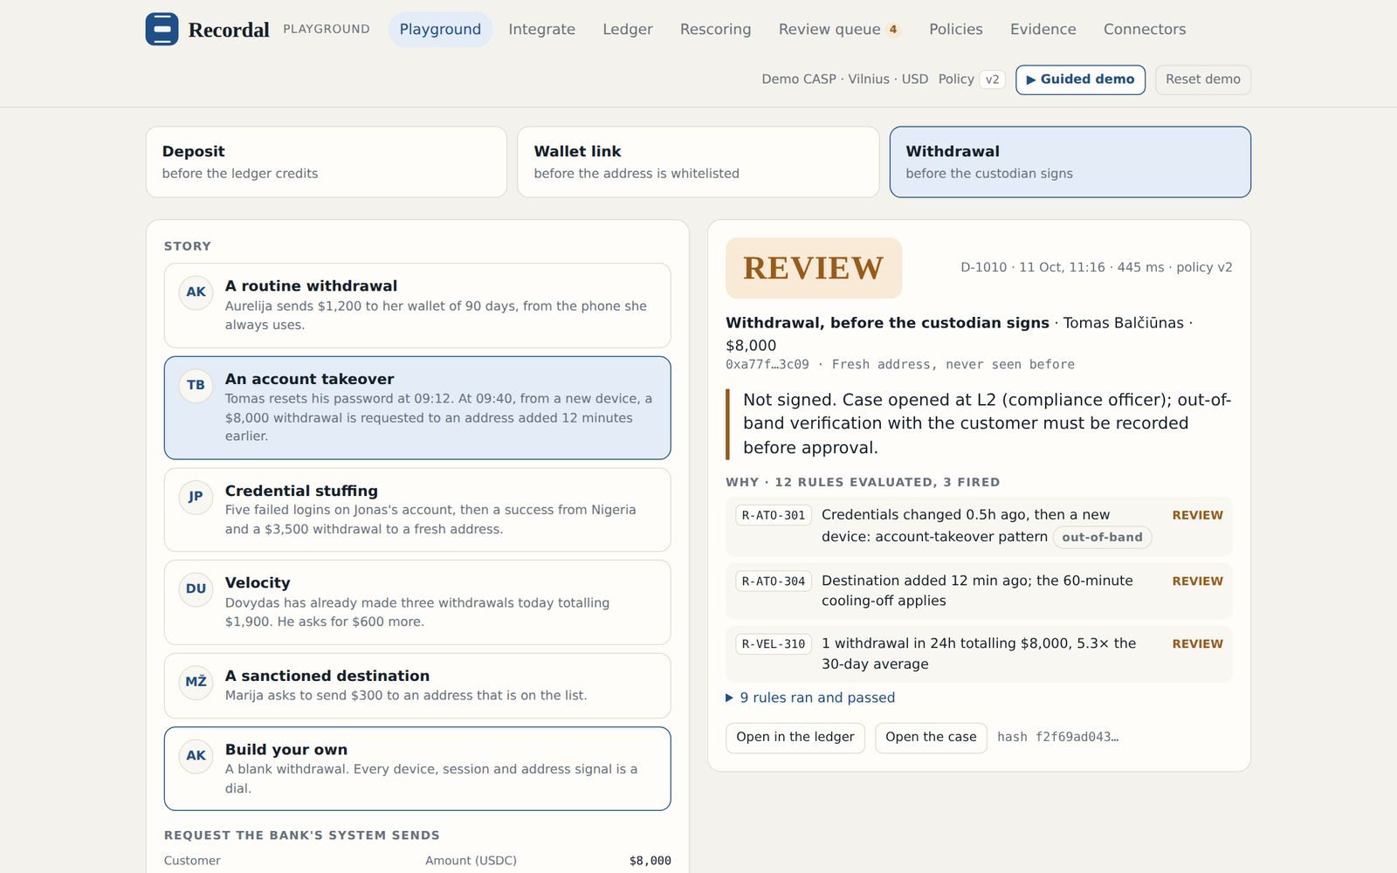
Task: Click the MŽ avatar on sanctioned destination
Action: pos(196,682)
